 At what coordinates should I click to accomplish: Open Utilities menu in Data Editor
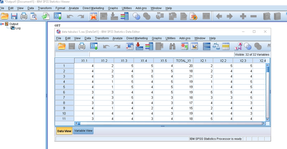pyautogui.click(x=170, y=38)
